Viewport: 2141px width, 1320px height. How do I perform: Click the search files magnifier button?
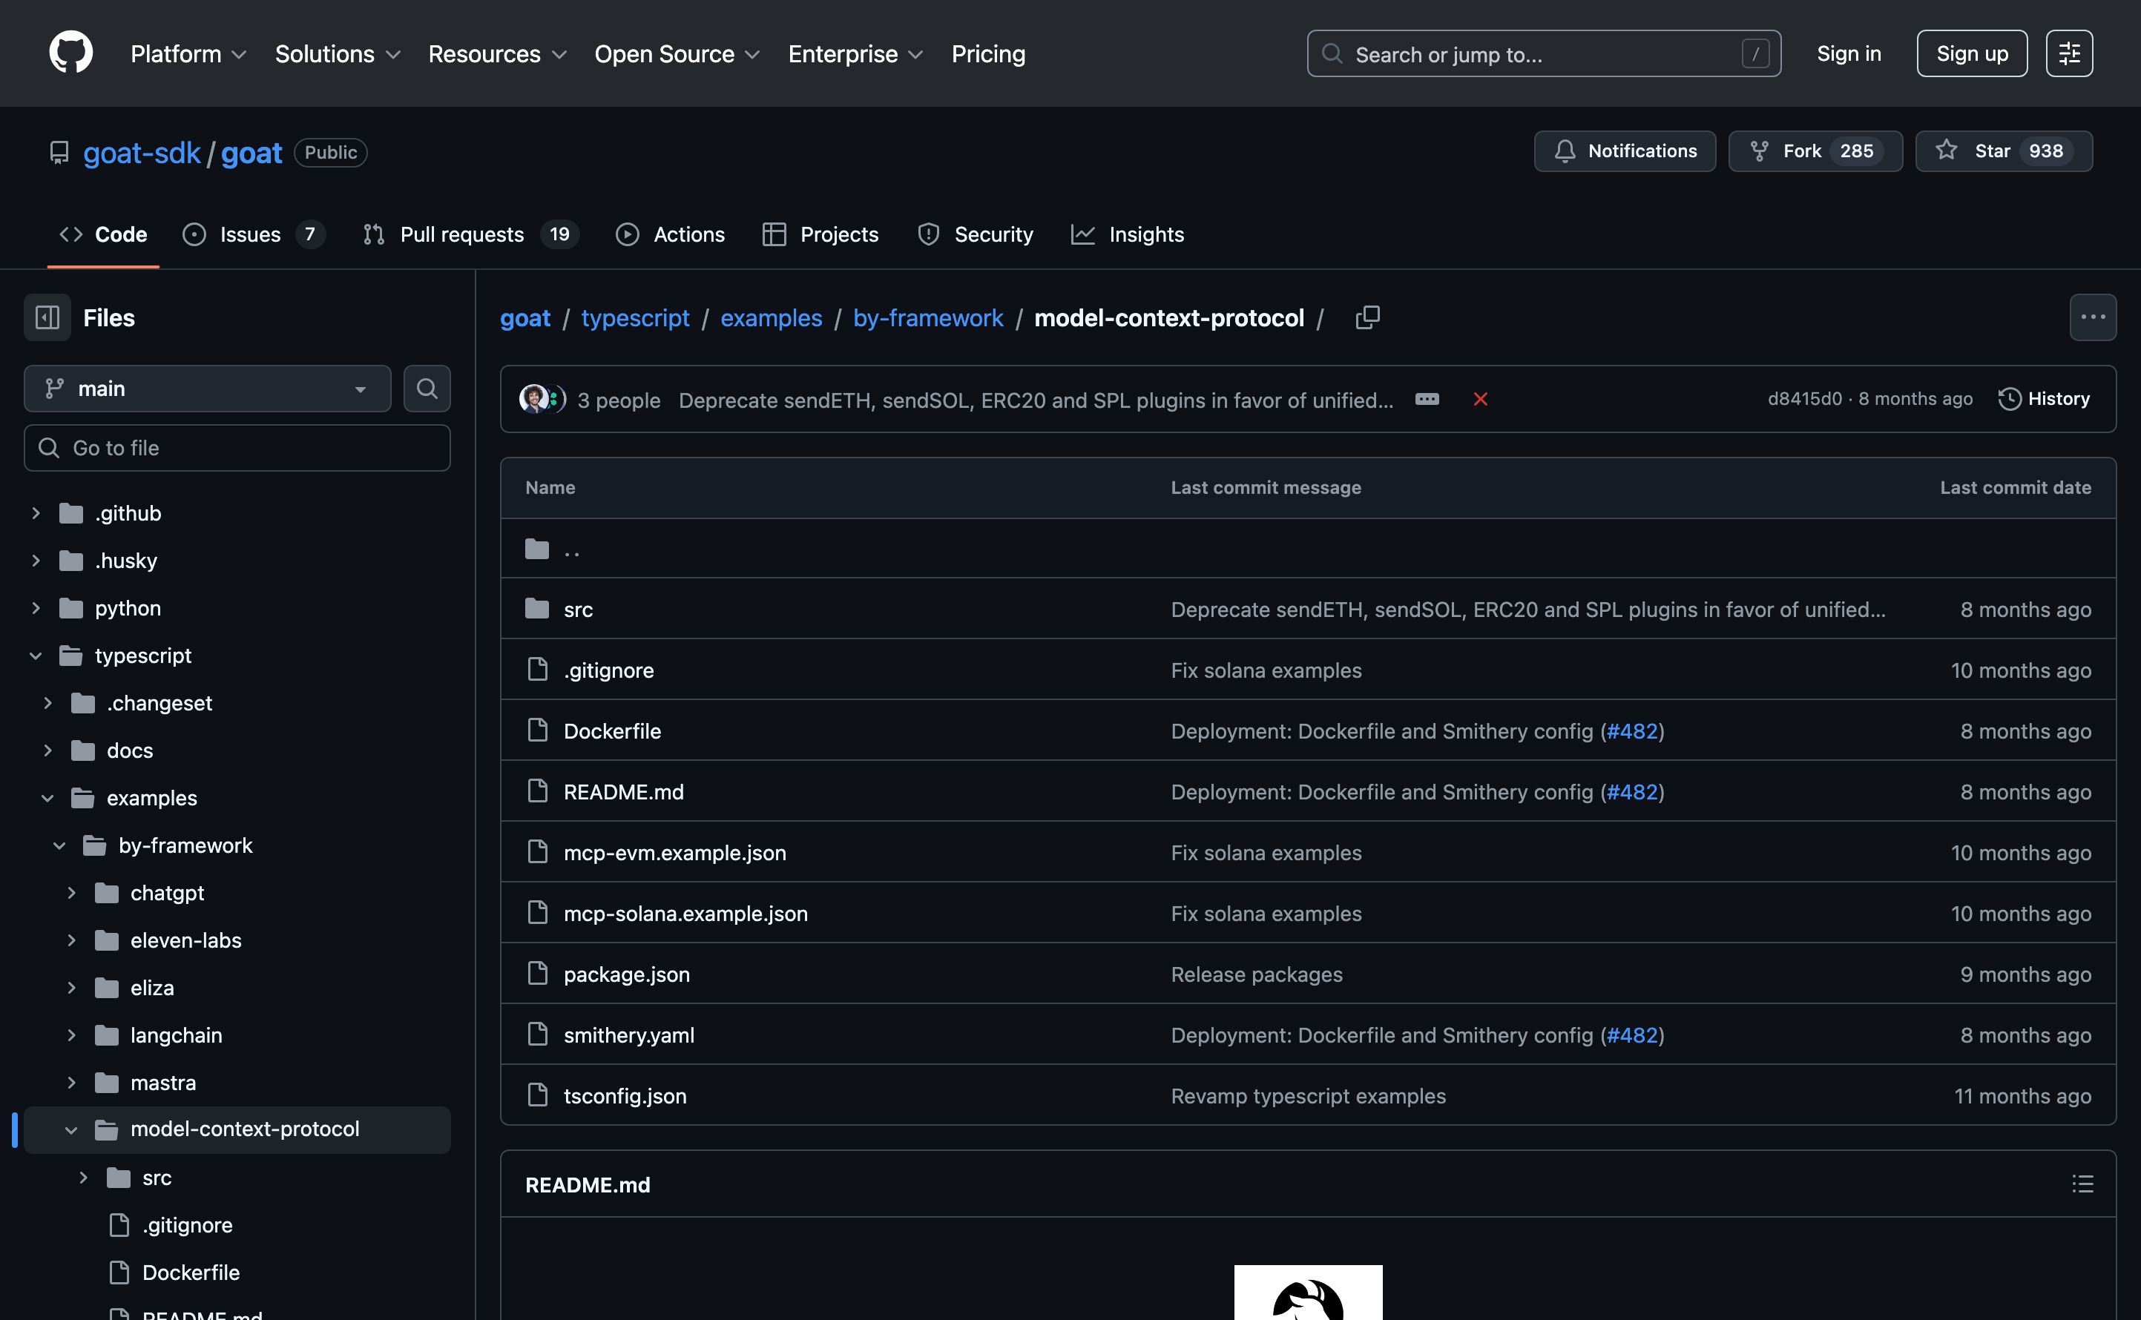coord(427,389)
